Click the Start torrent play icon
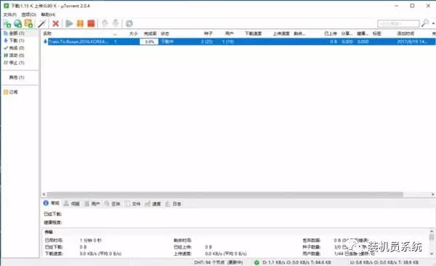 click(69, 24)
